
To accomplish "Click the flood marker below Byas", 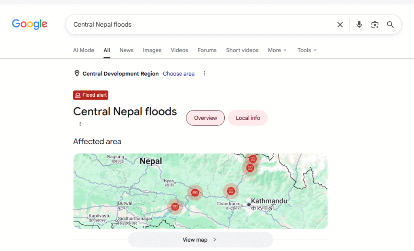I will pos(195,193).
